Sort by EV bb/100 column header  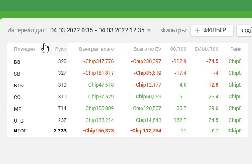coord(206,49)
